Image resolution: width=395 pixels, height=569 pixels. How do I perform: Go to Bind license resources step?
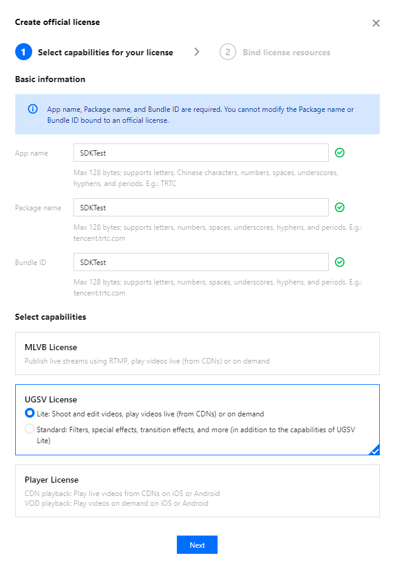[x=286, y=52]
